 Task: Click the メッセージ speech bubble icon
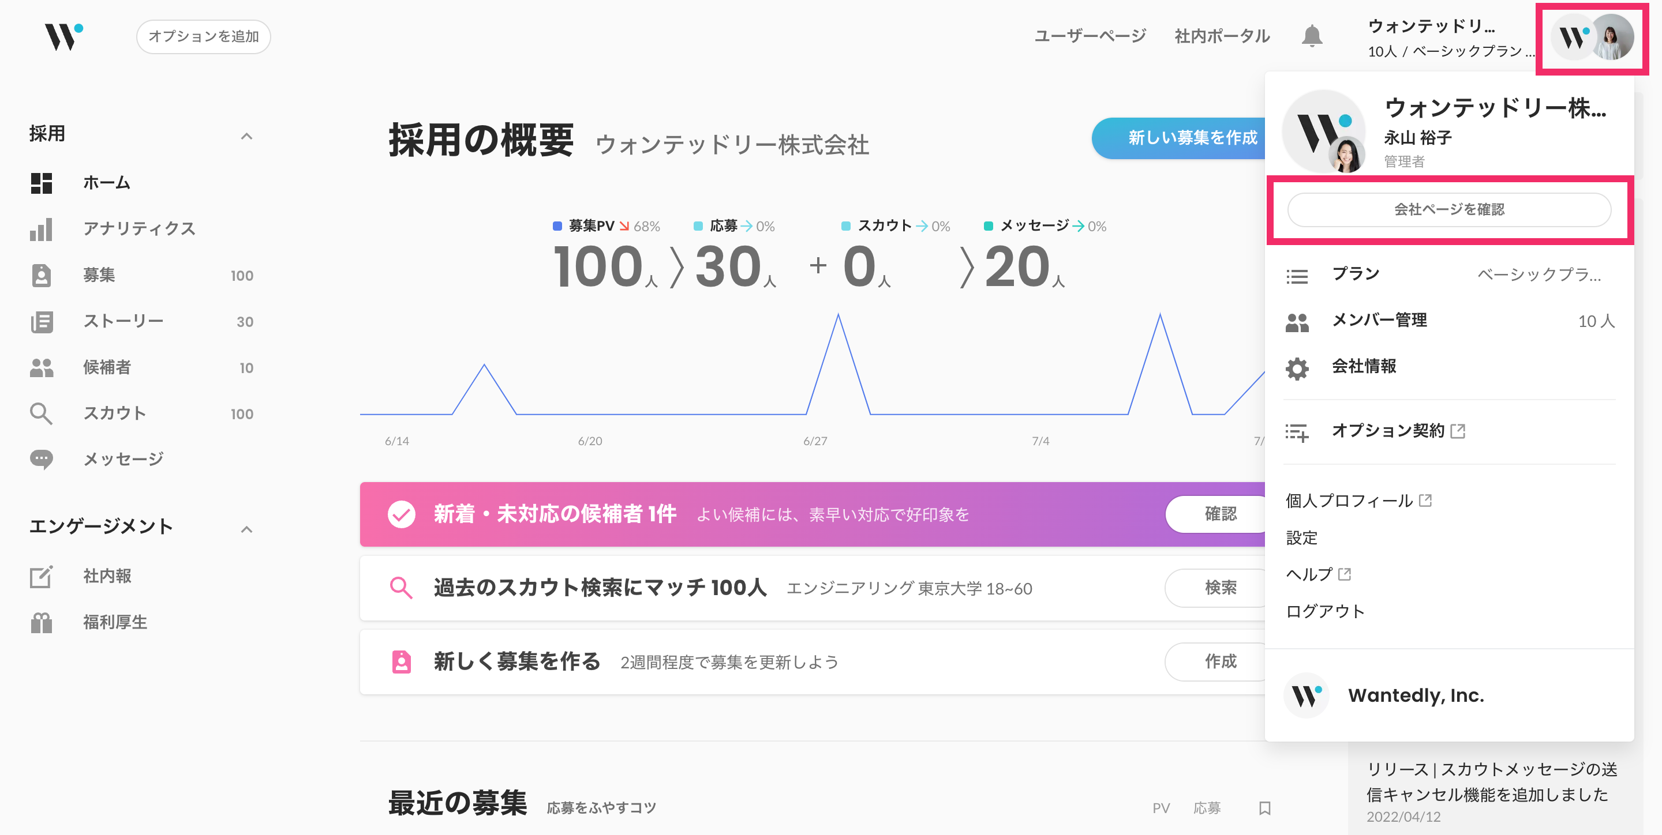point(42,460)
